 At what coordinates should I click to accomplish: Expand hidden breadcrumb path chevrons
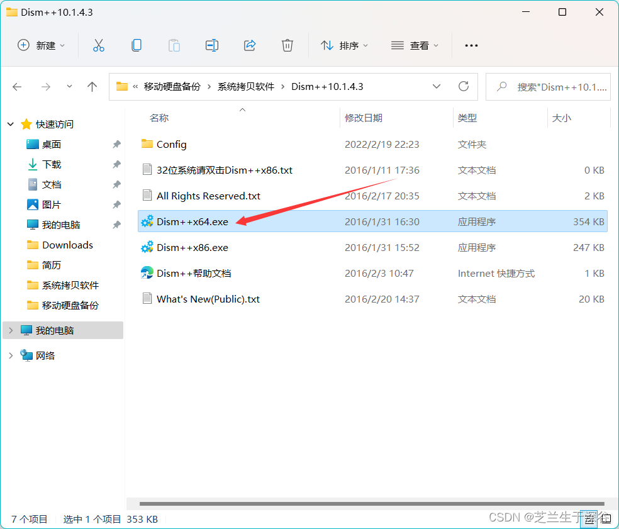point(135,86)
